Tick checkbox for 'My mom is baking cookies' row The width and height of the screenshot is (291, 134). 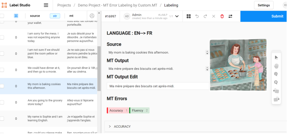2,86
